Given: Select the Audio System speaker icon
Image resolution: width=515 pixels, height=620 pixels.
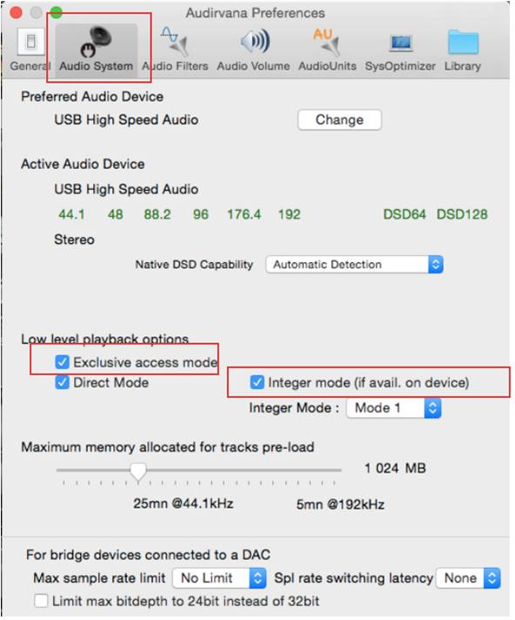Looking at the screenshot, I should (x=97, y=42).
